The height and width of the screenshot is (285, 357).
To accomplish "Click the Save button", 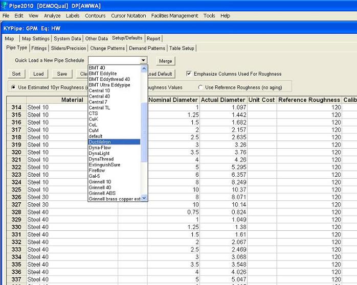I will pyautogui.click(x=62, y=74).
